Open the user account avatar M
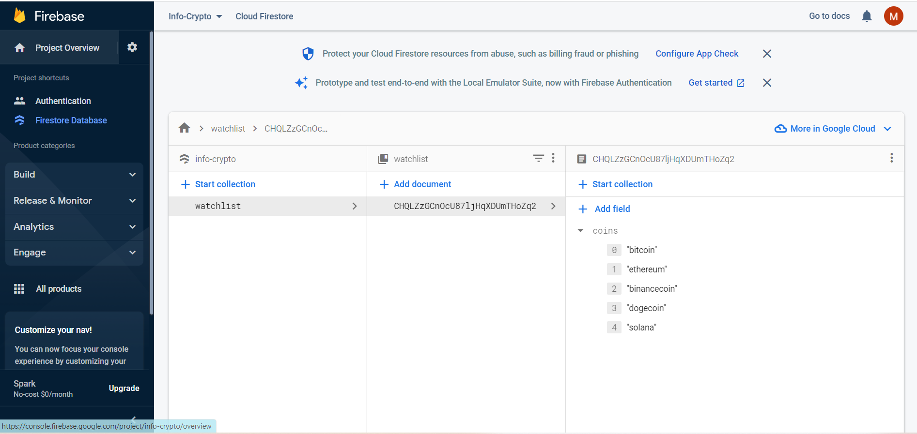 (893, 16)
